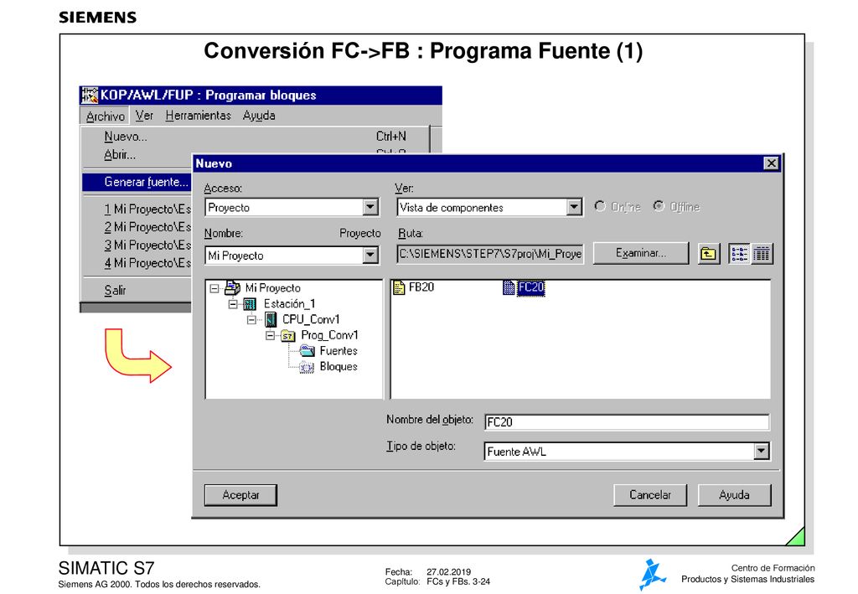Click the Bloques folder icon
The height and width of the screenshot is (594, 858).
click(307, 367)
